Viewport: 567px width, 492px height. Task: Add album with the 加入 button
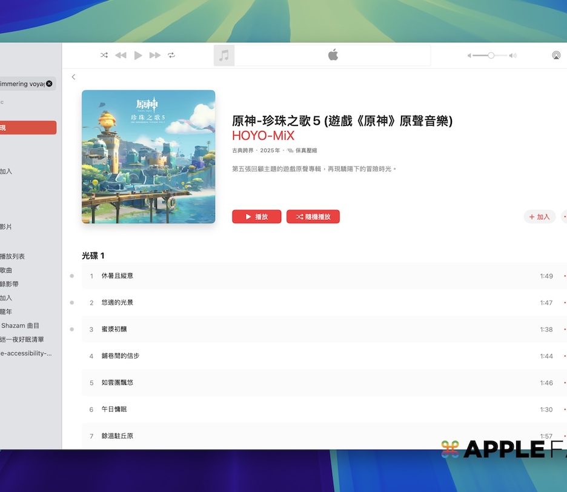point(539,217)
